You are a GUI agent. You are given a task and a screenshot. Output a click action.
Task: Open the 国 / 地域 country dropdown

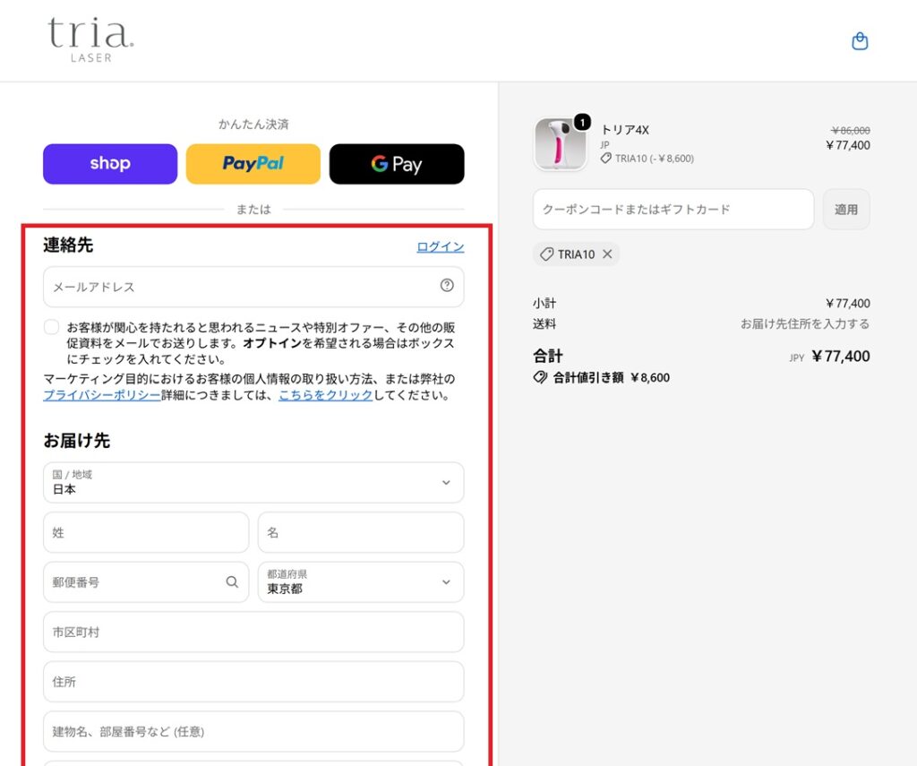[253, 482]
